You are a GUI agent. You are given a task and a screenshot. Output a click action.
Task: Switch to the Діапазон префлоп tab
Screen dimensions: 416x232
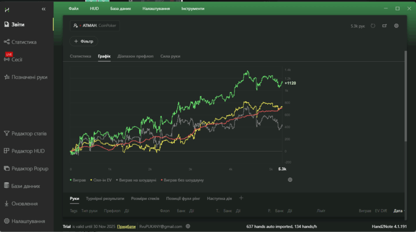pyautogui.click(x=135, y=56)
